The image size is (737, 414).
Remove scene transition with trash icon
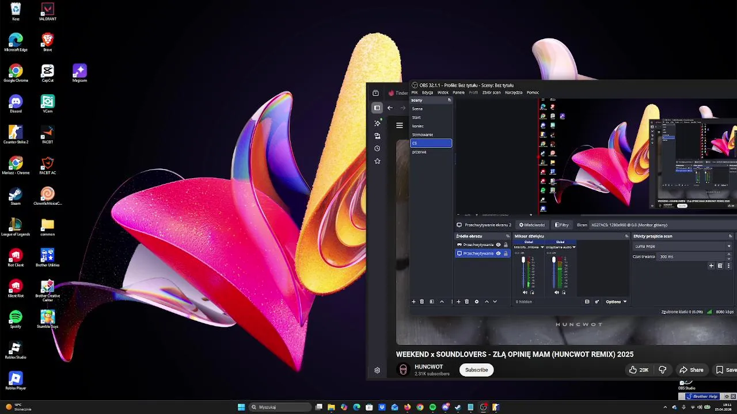tap(720, 266)
